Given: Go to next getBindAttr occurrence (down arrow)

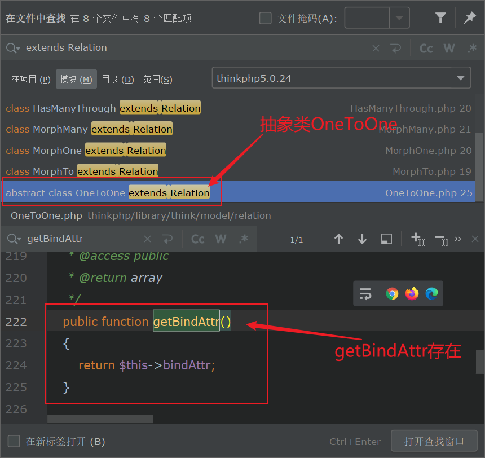Looking at the screenshot, I should pyautogui.click(x=362, y=239).
